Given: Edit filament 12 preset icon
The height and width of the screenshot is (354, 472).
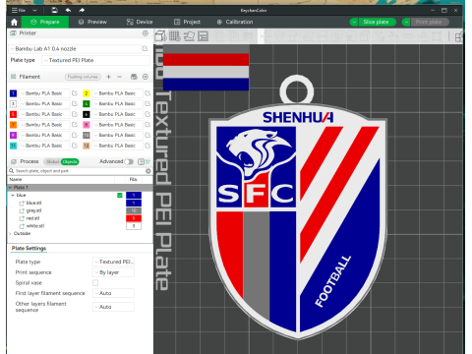Looking at the screenshot, I should (x=147, y=146).
